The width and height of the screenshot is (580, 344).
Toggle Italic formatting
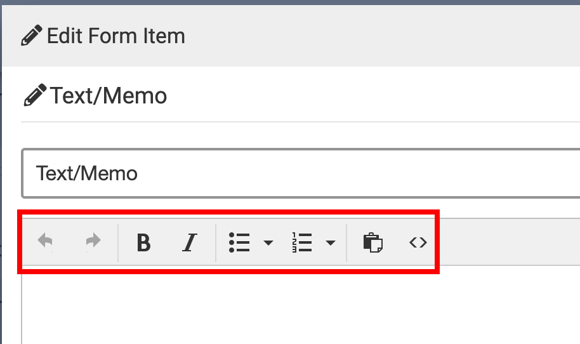point(189,242)
